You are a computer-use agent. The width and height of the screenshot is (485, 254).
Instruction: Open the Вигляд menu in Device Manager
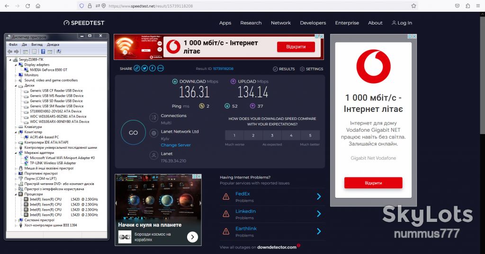[x=37, y=44]
